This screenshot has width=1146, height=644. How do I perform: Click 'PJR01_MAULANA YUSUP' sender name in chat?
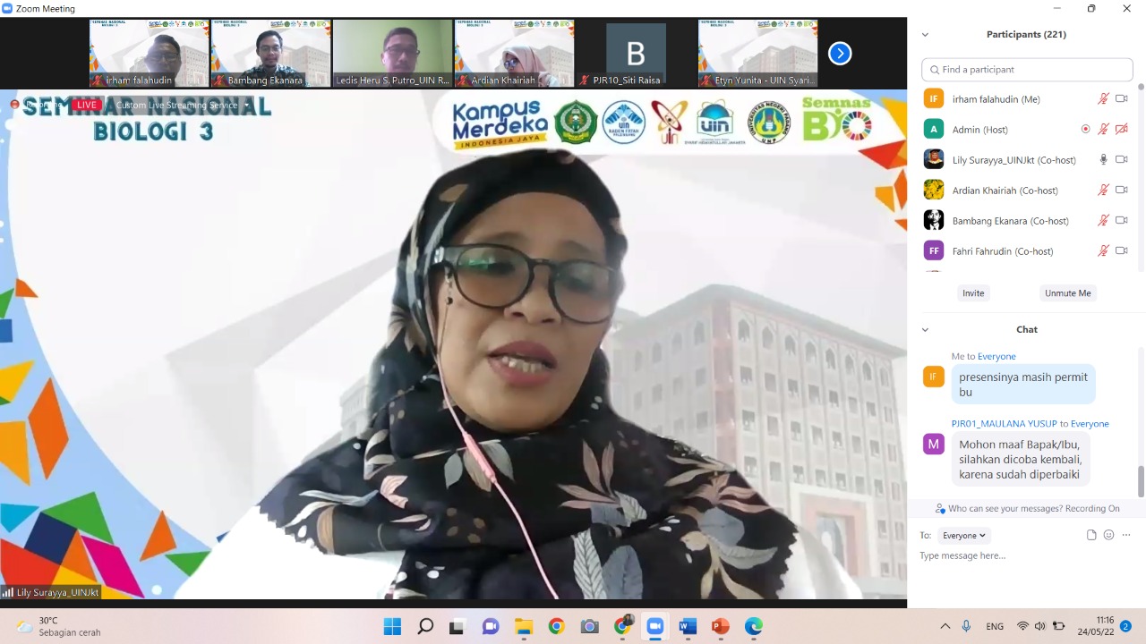[1005, 424]
